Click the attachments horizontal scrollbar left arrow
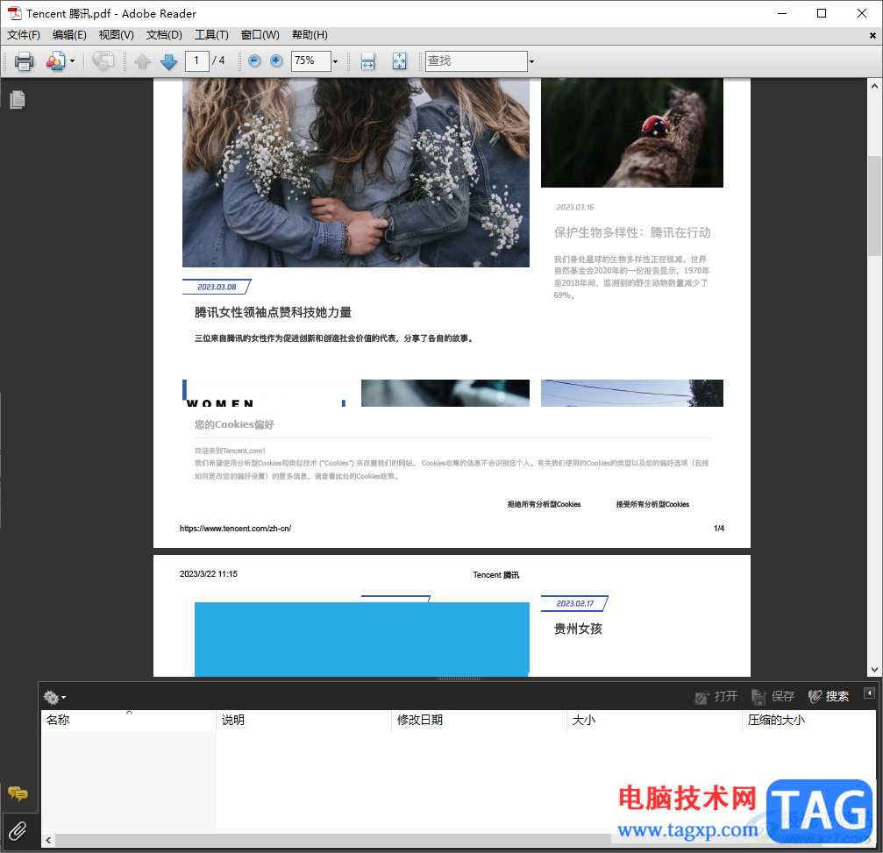 click(48, 840)
